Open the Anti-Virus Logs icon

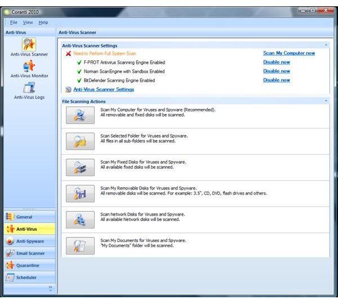pyautogui.click(x=29, y=87)
